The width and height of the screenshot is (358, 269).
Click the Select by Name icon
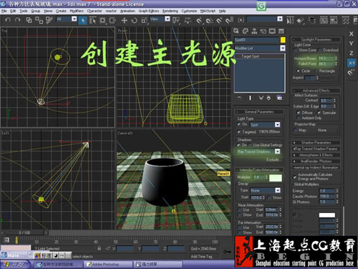coord(92,21)
